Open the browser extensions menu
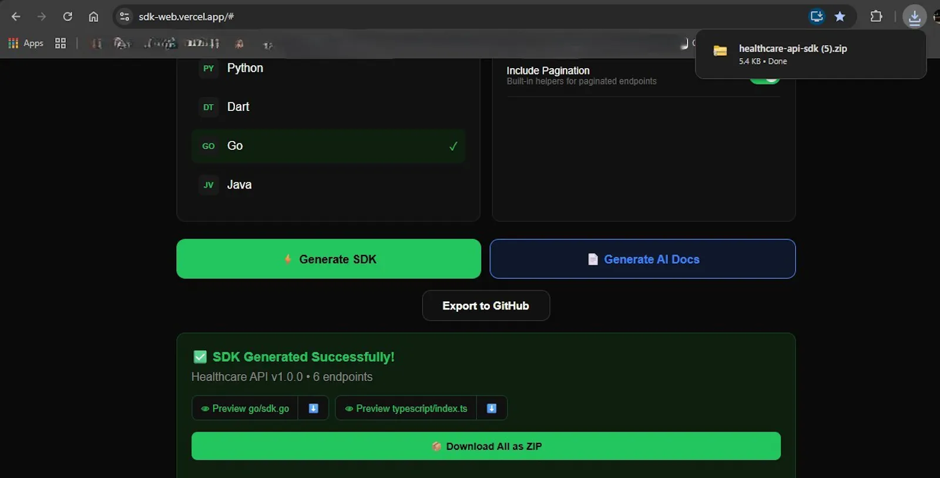The height and width of the screenshot is (478, 940). (x=876, y=16)
